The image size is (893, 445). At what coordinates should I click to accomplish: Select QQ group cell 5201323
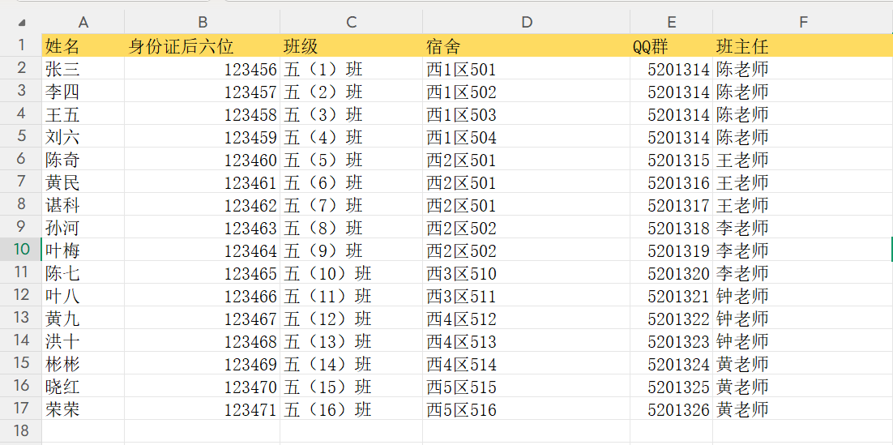[x=672, y=341]
